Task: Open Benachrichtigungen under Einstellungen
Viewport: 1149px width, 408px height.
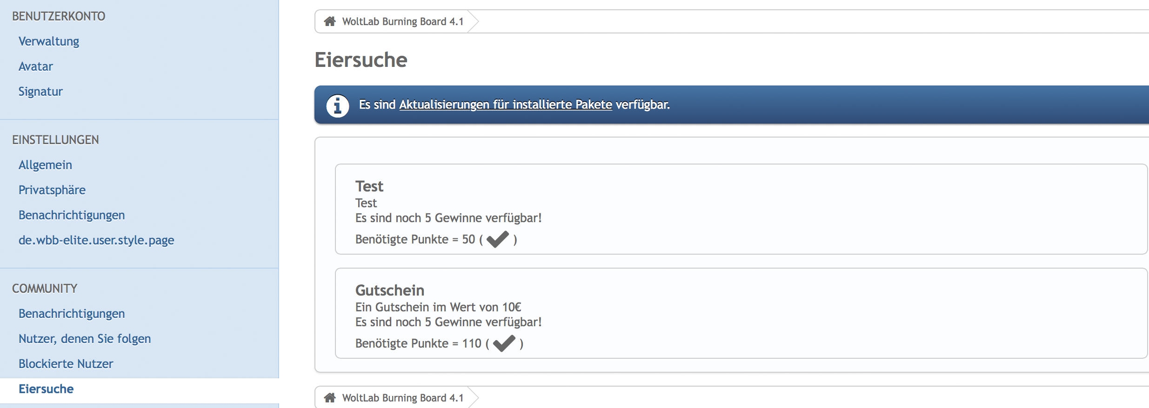Action: (72, 215)
